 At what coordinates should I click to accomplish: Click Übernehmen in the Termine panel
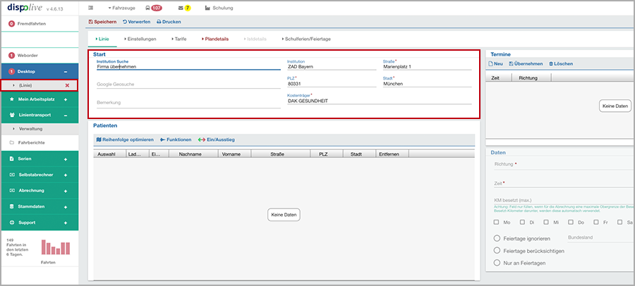(x=526, y=64)
